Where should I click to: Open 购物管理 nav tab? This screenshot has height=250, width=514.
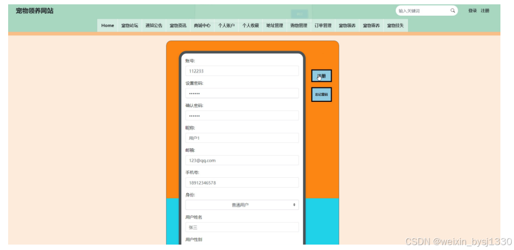click(299, 25)
